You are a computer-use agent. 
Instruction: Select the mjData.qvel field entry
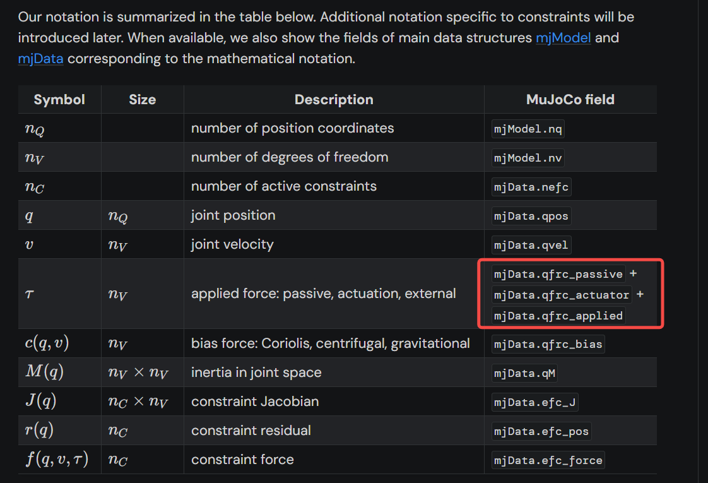pos(531,245)
